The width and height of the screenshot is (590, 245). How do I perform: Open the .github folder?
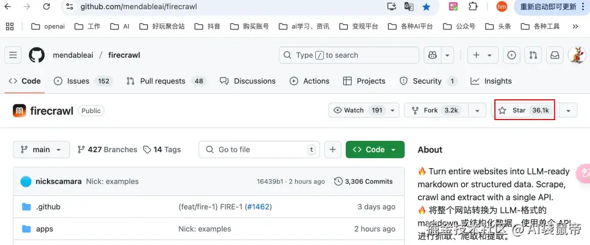pos(48,207)
